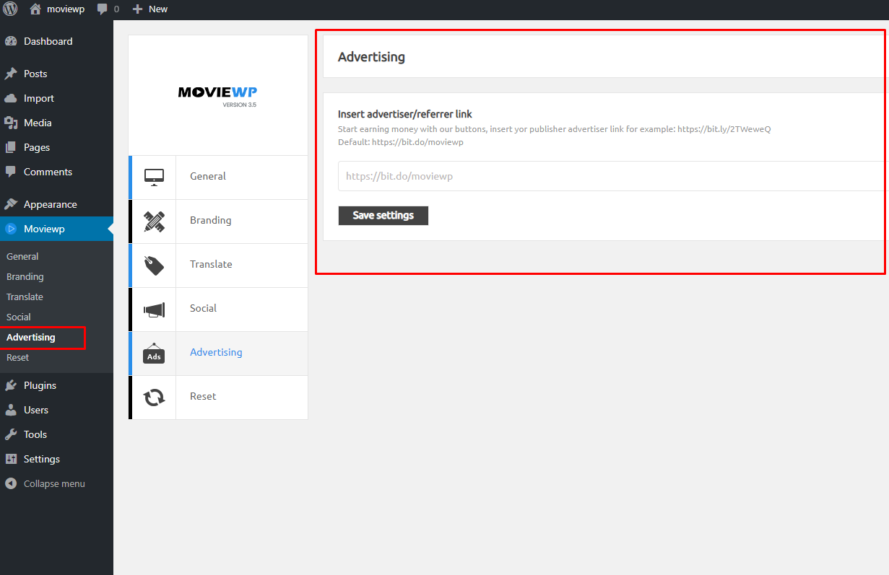
Task: Switch to the Translate options tab
Action: [218, 265]
